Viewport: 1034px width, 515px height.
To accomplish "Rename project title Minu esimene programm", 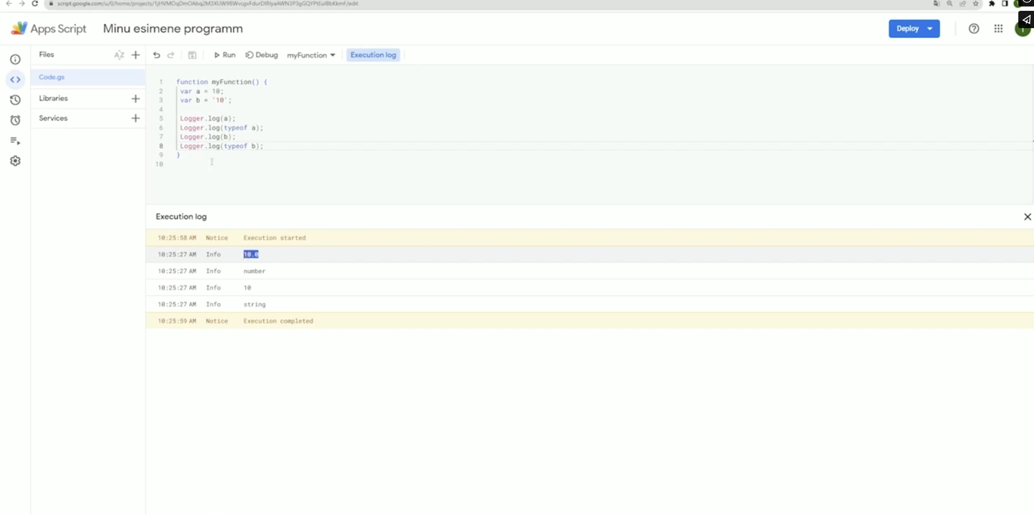I will pos(173,29).
